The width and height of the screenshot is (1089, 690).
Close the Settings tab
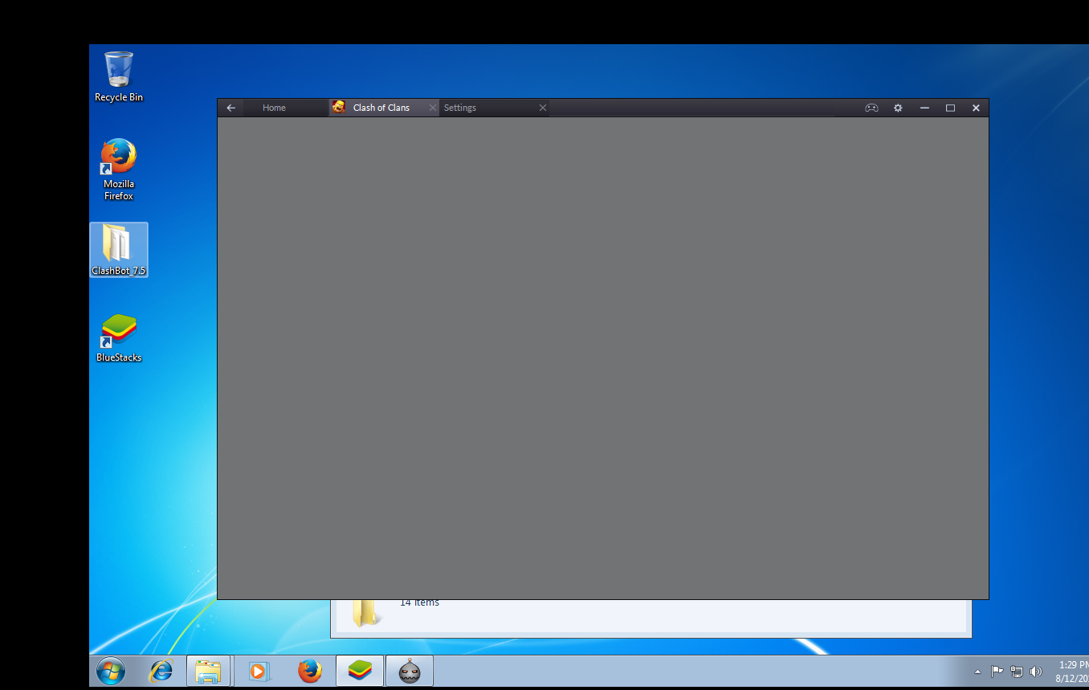543,108
